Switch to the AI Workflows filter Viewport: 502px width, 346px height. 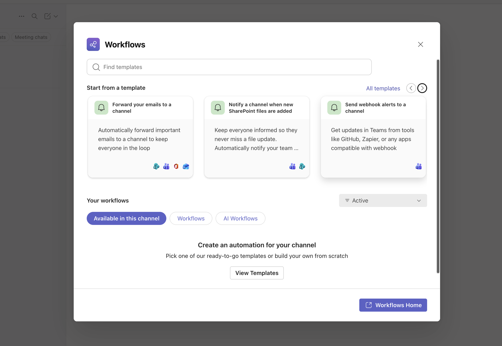[240, 218]
